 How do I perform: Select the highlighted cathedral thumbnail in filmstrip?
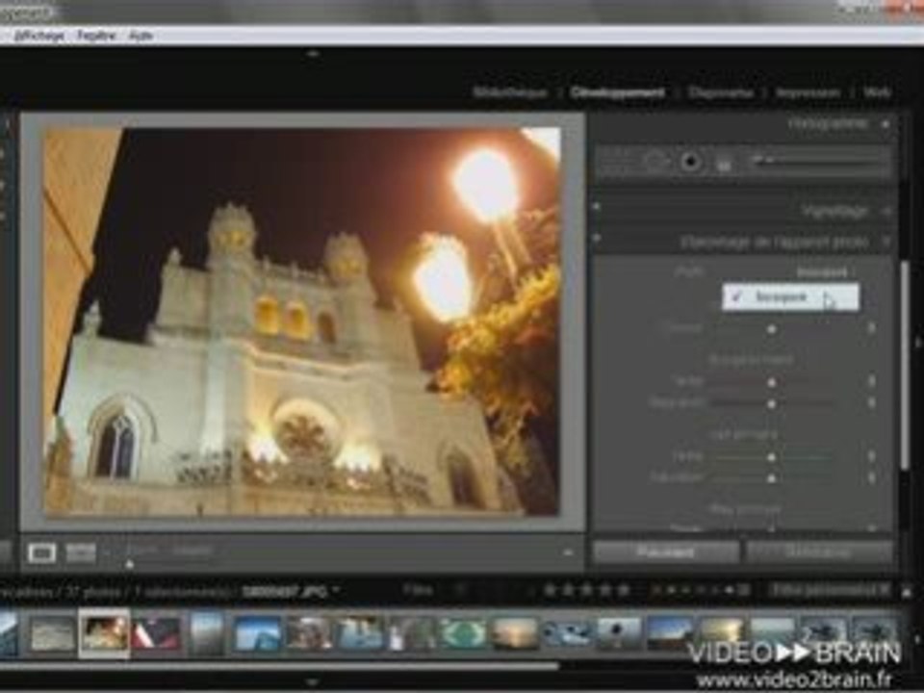[x=104, y=633]
